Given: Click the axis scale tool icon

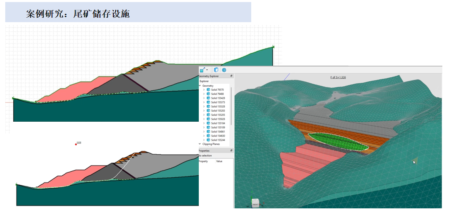Looking at the screenshot, I should [202, 70].
